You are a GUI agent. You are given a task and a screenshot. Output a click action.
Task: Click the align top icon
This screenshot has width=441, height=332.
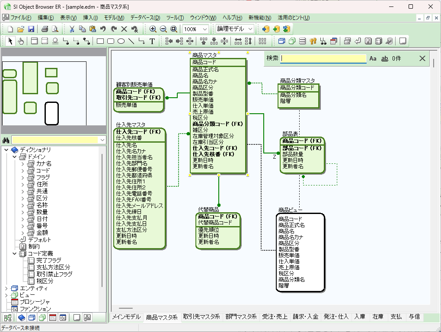pos(203,41)
